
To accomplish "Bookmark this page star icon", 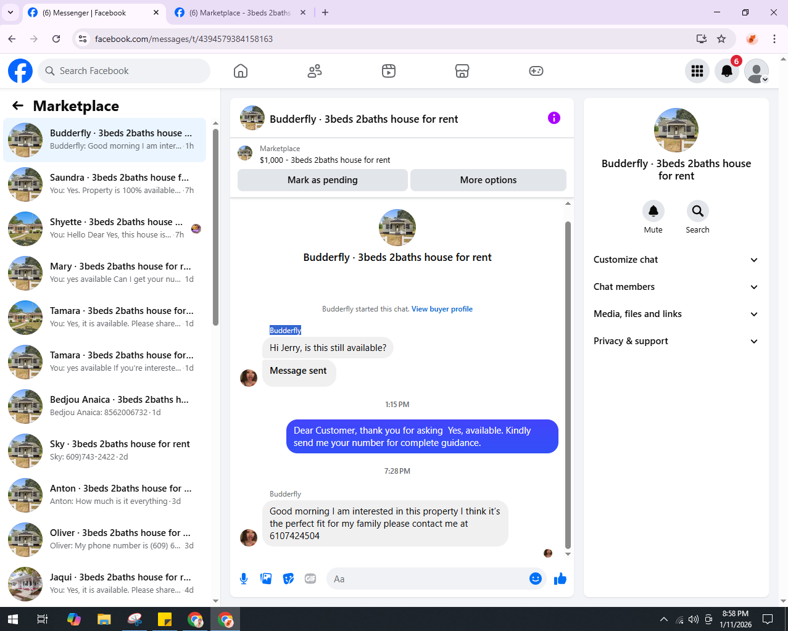I will click(721, 39).
